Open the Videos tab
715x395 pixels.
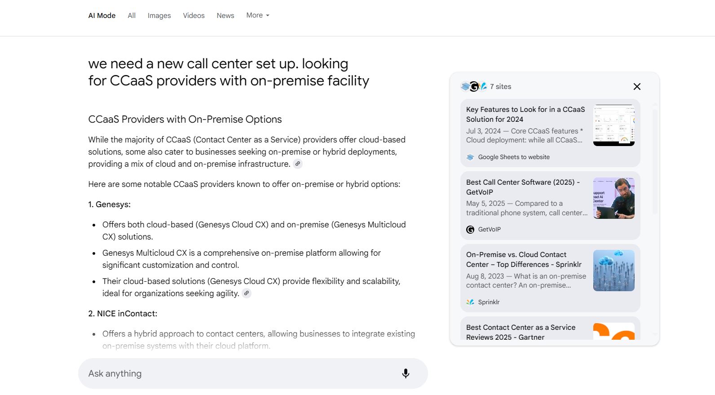(194, 15)
